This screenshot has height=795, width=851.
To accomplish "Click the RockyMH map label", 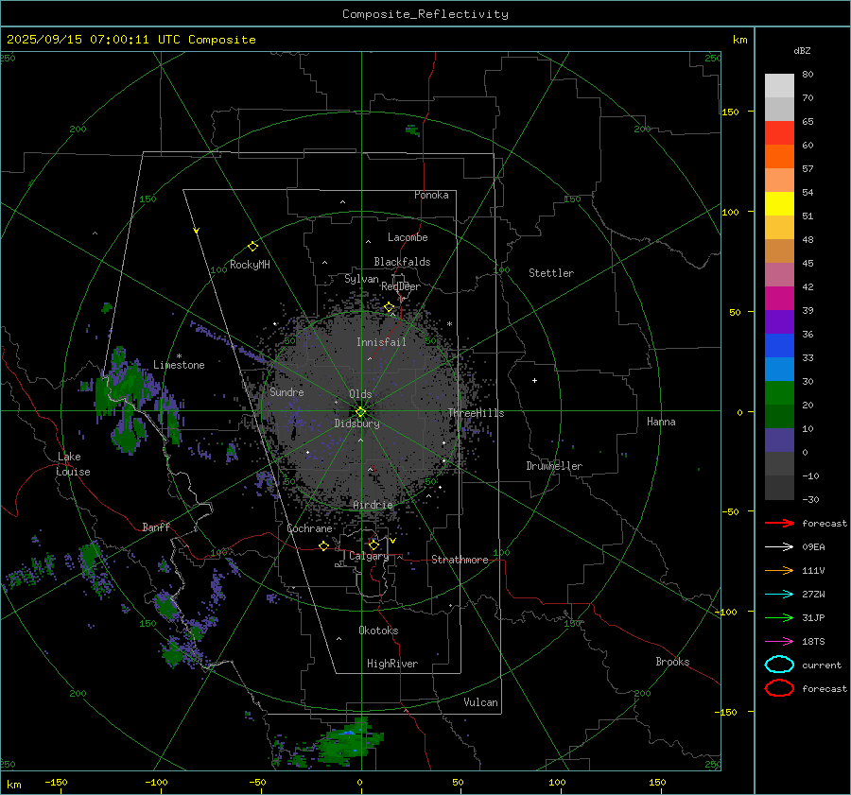I will tap(250, 265).
